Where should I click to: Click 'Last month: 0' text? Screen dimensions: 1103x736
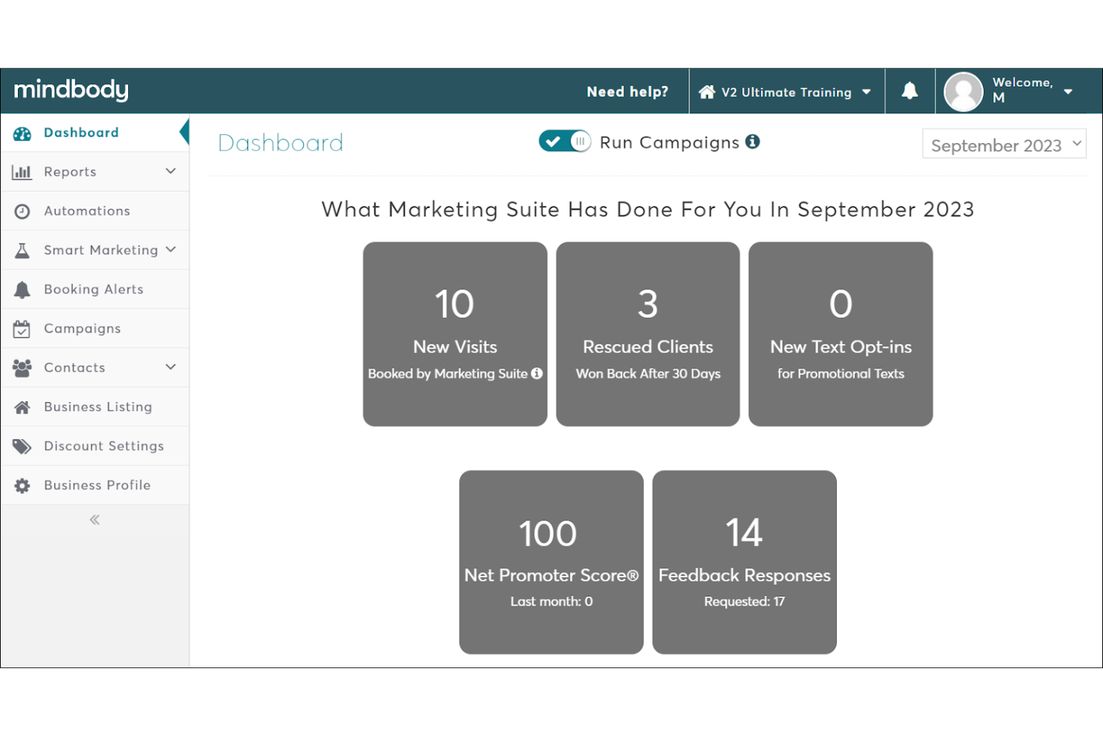(551, 602)
